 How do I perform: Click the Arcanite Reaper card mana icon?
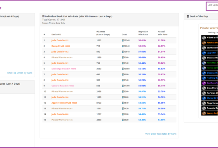pyautogui.click(x=204, y=108)
